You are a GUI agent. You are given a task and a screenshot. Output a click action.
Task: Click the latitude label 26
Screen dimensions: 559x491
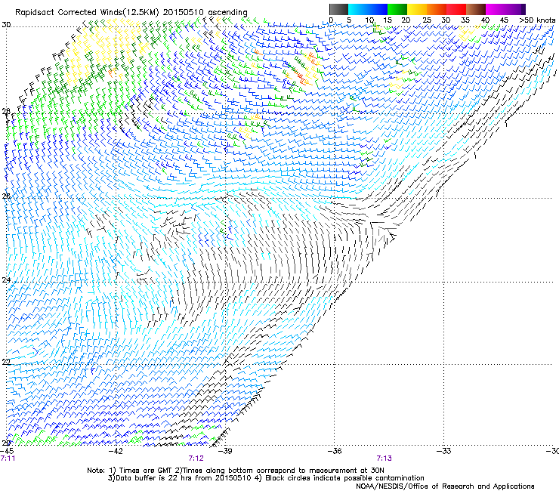(x=6, y=196)
